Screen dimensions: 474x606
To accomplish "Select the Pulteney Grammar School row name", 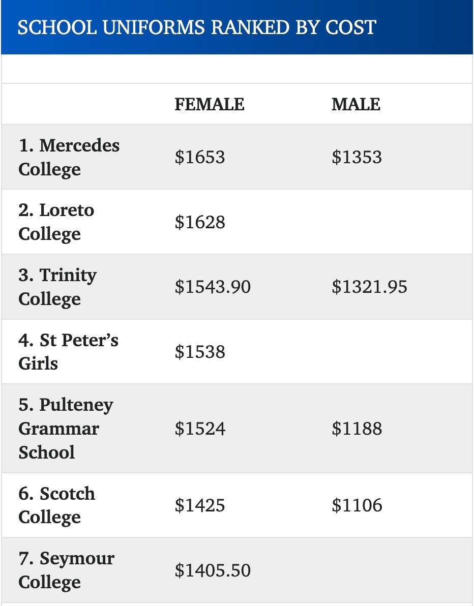I will (x=66, y=429).
